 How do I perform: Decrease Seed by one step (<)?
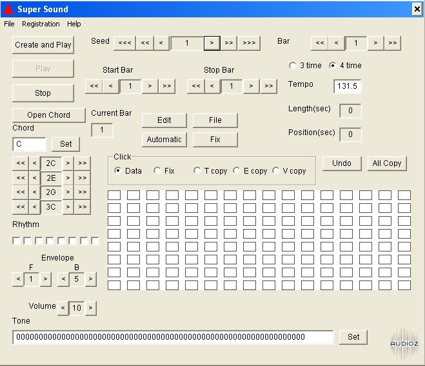tap(161, 43)
